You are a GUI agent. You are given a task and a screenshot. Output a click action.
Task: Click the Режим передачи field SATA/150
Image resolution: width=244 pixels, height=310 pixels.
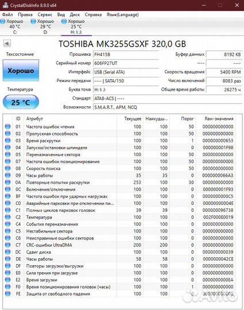point(126,81)
